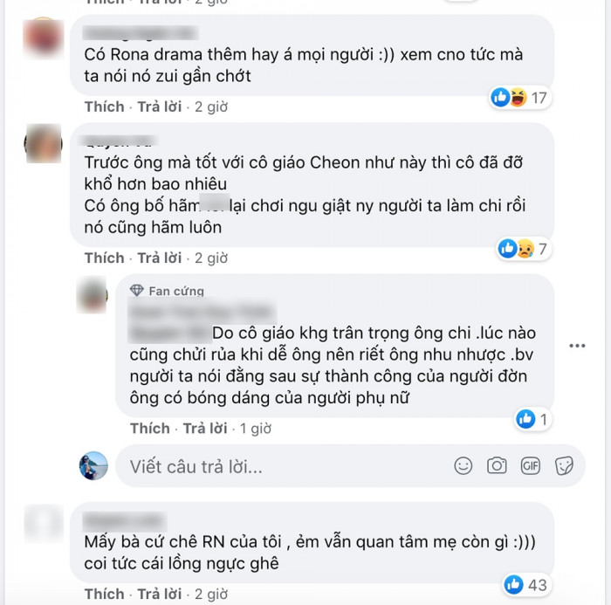Click Trả lời under Rona drama comment
Viewport: 611px width, 605px height.
click(160, 107)
